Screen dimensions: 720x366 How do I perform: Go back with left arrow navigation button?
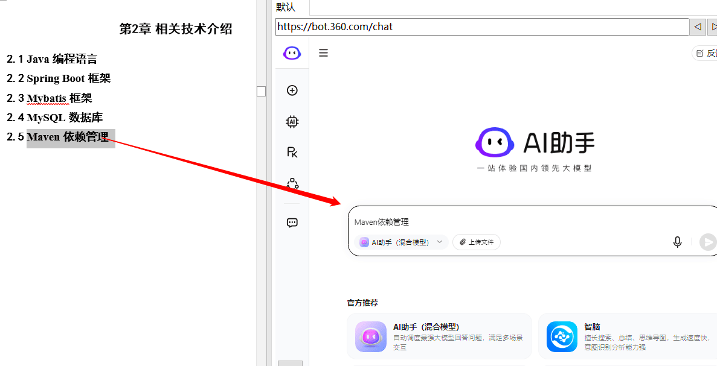click(698, 27)
